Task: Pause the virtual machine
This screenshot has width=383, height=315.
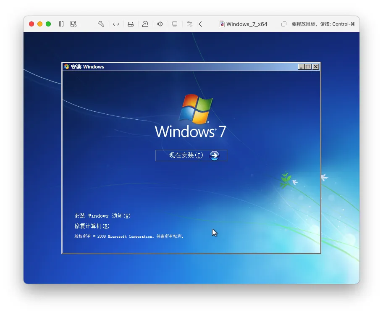Action: coord(61,24)
